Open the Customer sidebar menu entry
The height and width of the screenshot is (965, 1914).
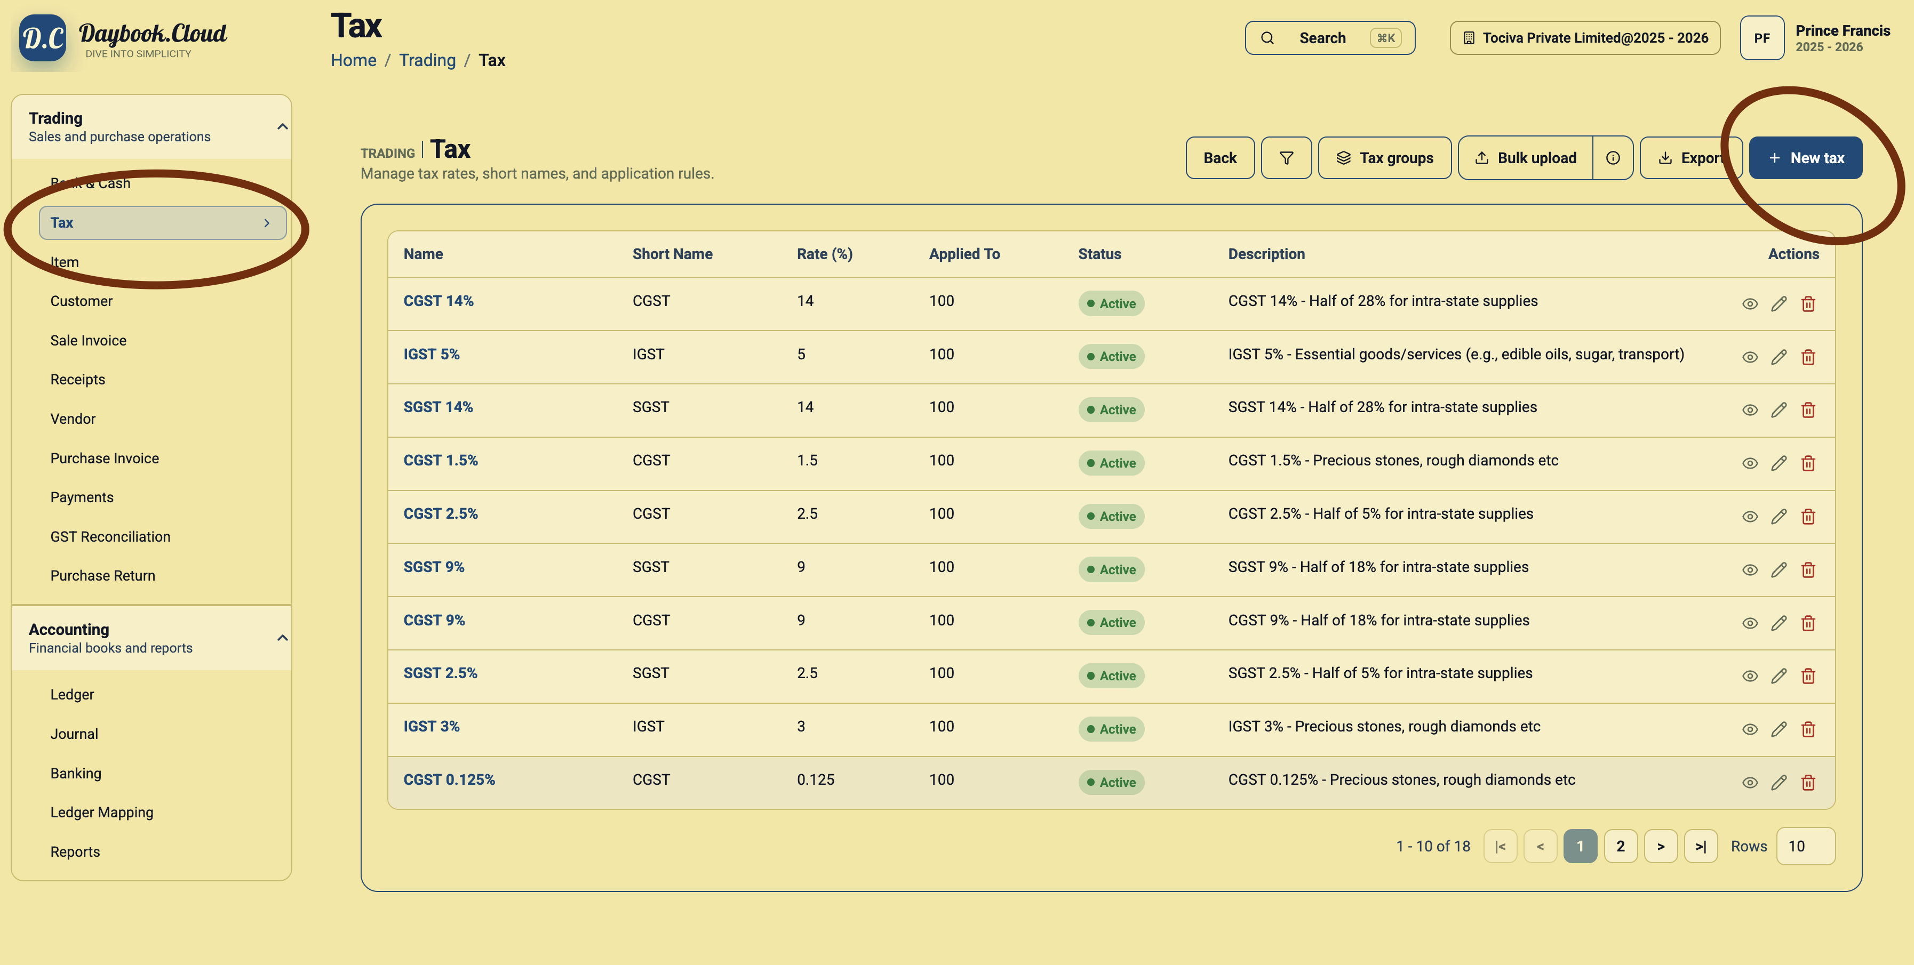[82, 301]
